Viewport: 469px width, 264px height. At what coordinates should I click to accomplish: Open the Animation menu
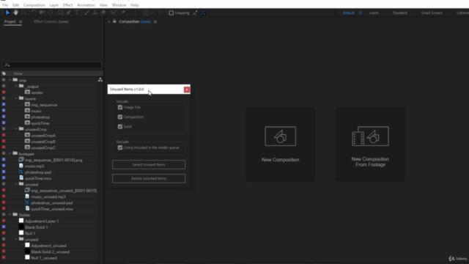coord(86,5)
